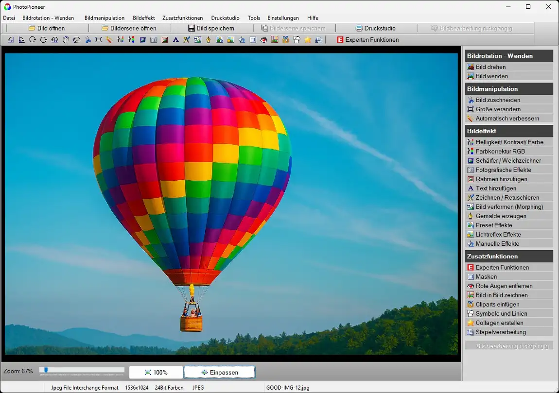The height and width of the screenshot is (393, 559).
Task: Click the hot air balloon image canvas
Action: pyautogui.click(x=231, y=204)
